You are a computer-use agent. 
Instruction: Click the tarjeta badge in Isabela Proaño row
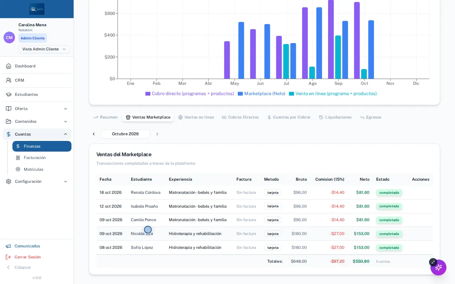[x=273, y=206]
